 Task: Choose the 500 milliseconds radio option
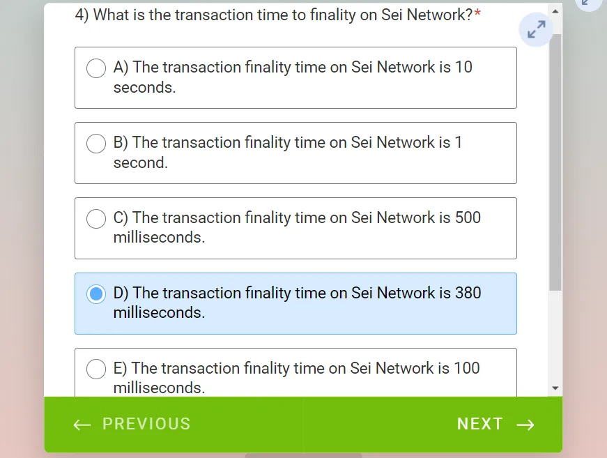tap(96, 219)
